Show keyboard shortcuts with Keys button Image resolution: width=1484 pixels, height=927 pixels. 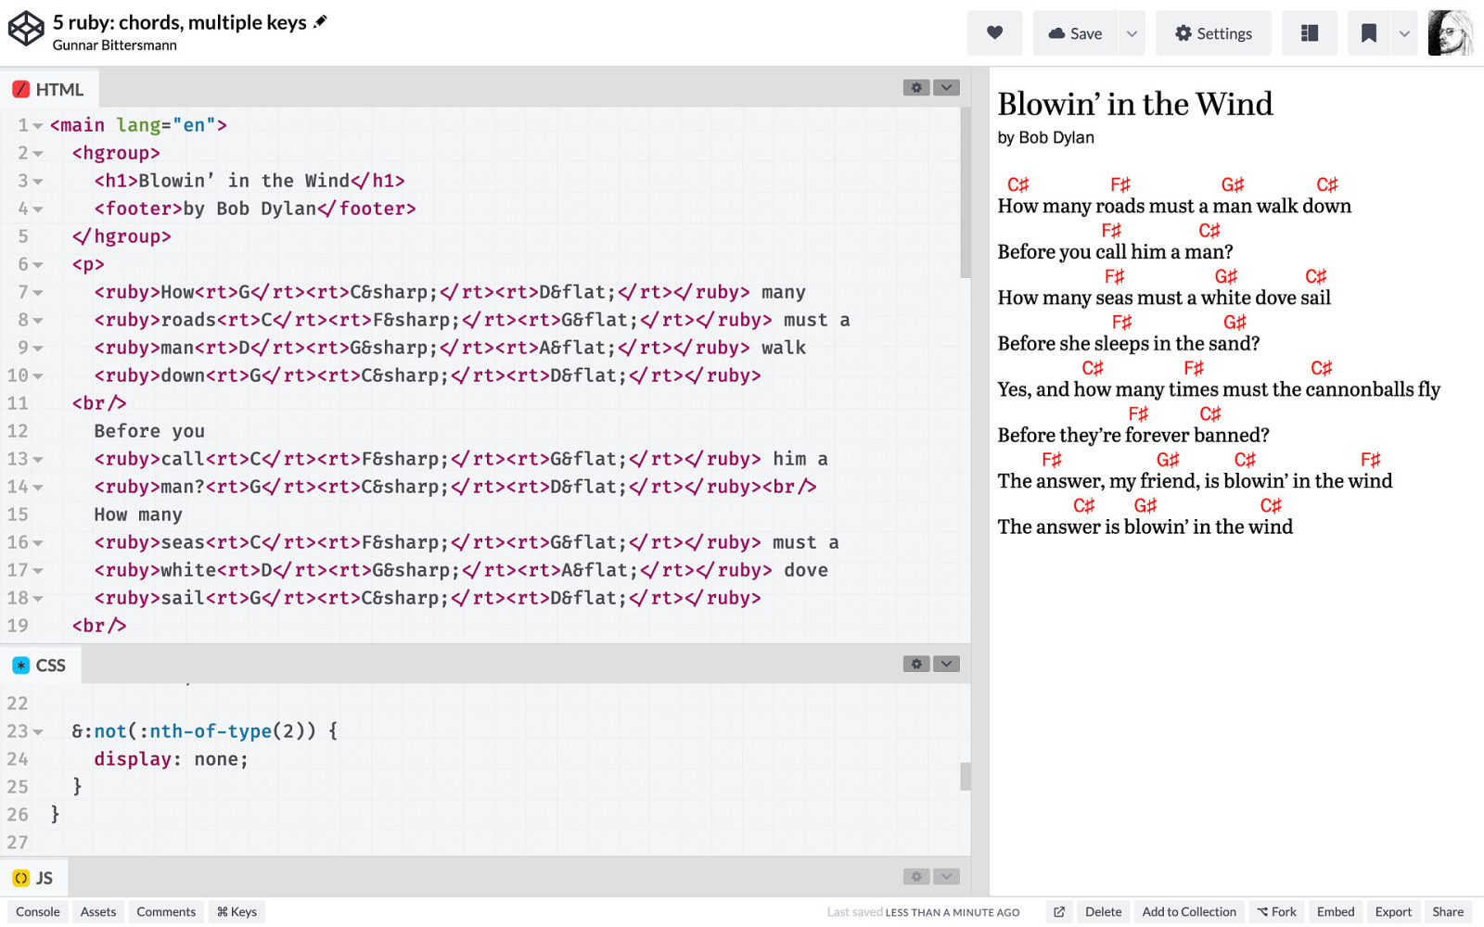coord(237,911)
